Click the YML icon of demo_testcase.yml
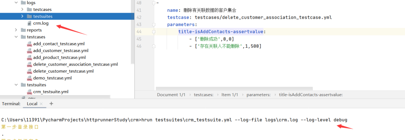This screenshot has height=140, width=405. tap(29, 78)
